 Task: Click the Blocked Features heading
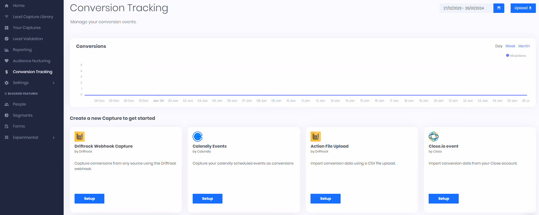point(23,94)
